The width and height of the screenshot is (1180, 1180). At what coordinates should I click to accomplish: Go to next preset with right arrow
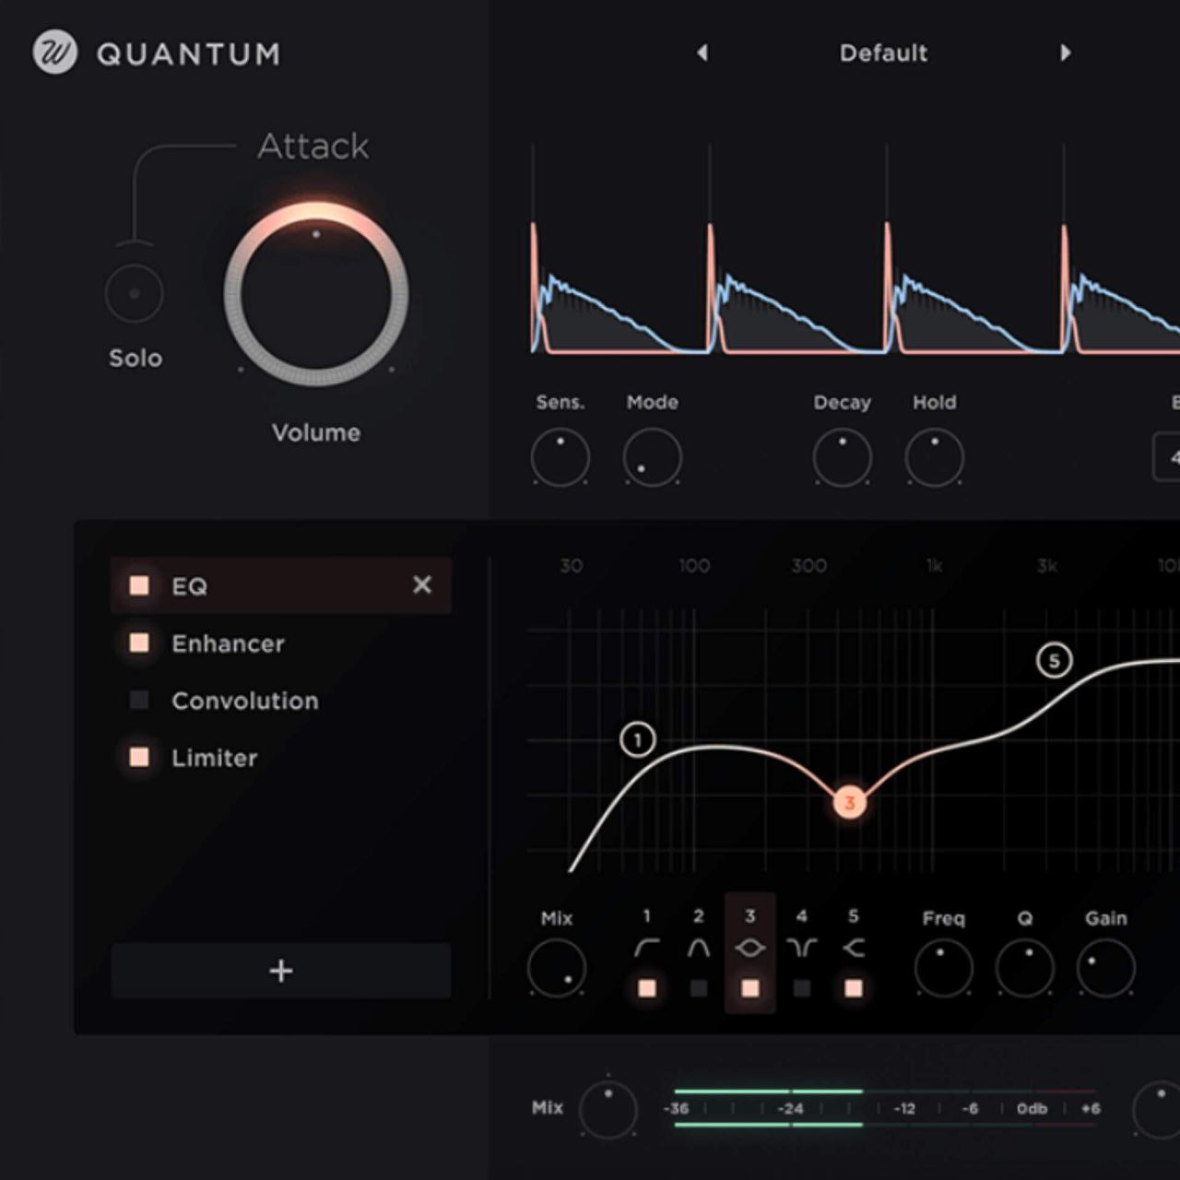pos(1066,53)
